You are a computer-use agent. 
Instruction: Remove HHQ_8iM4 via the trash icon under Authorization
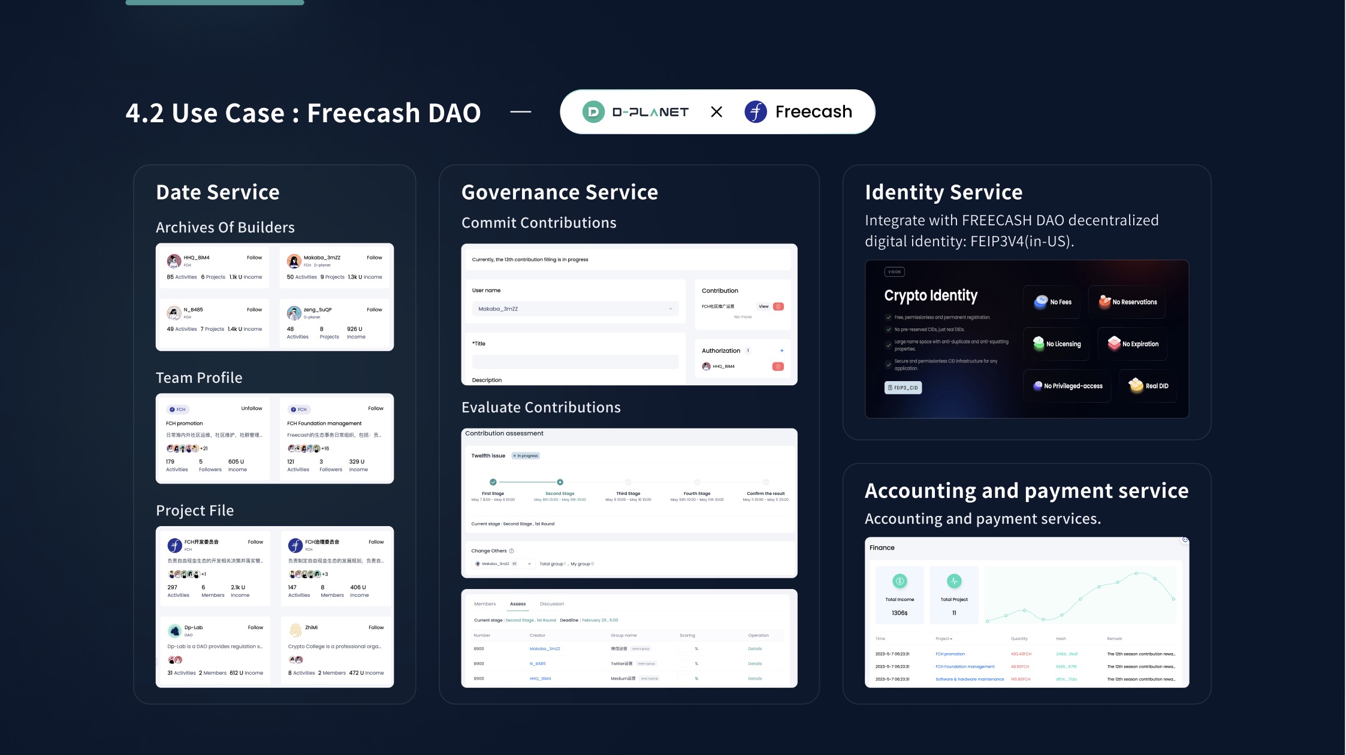[x=778, y=366]
